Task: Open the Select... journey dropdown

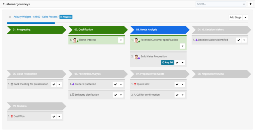Action: 221,4
